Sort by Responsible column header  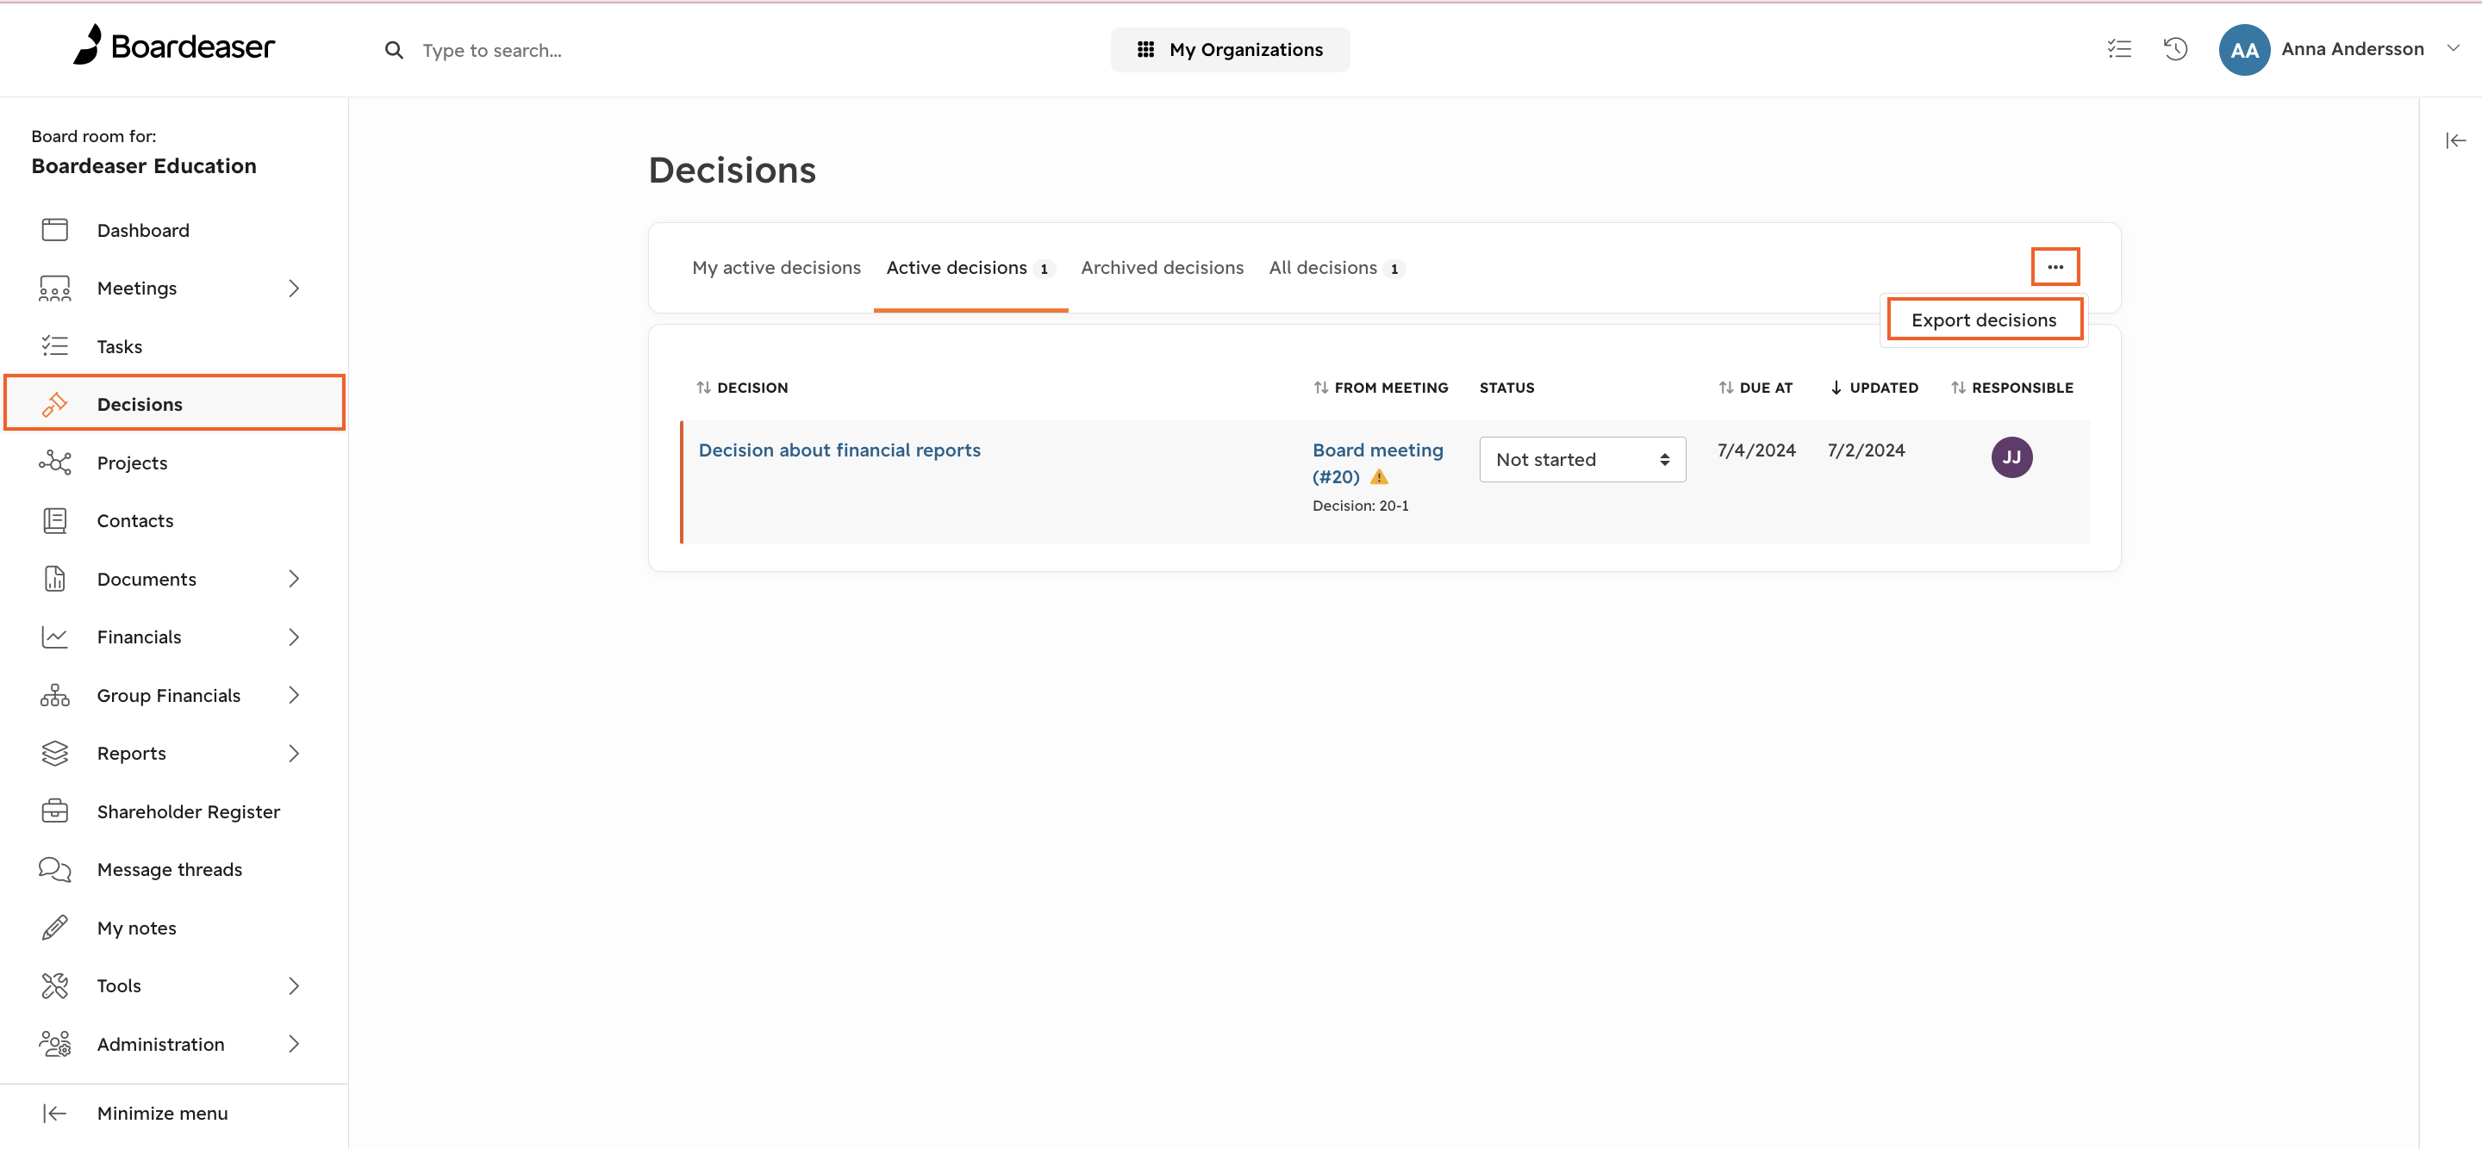pyautogui.click(x=2011, y=388)
